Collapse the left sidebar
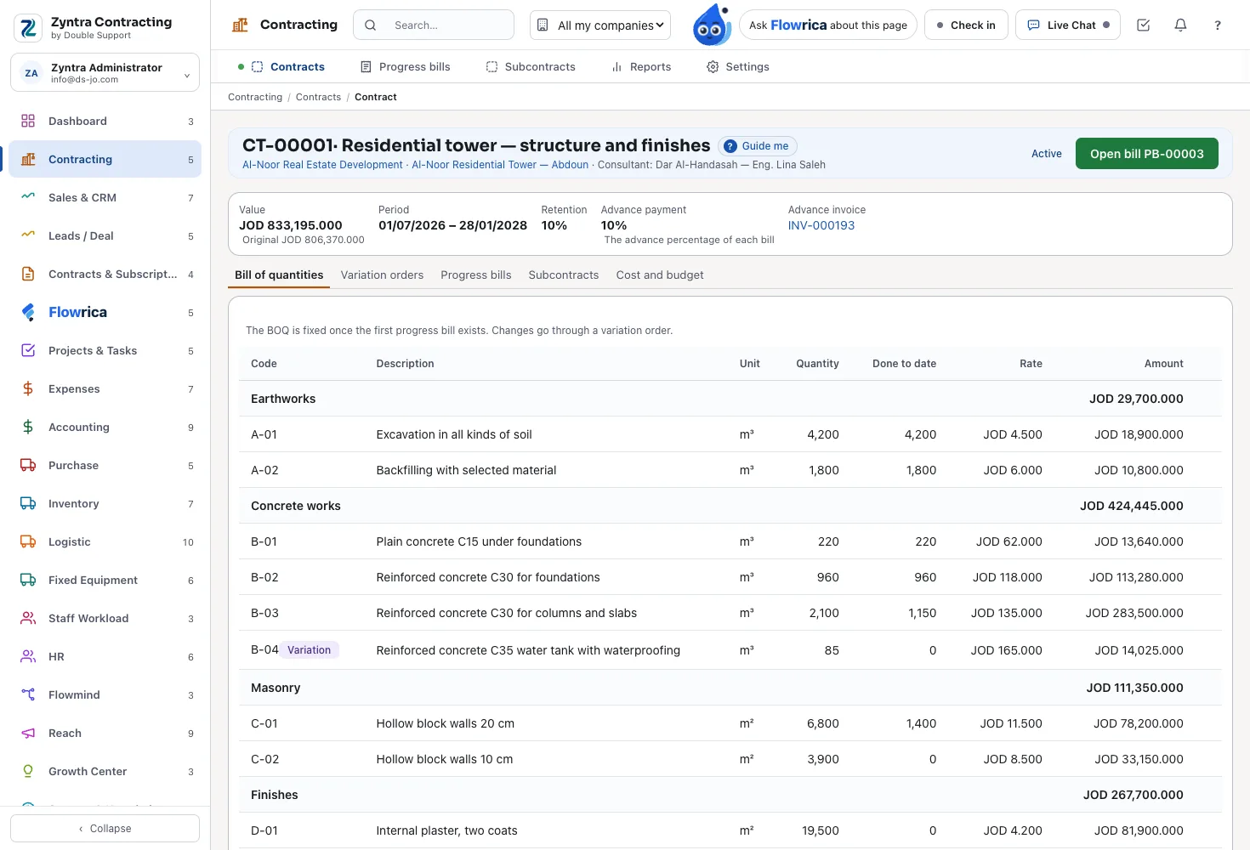The image size is (1250, 850). coord(105,829)
